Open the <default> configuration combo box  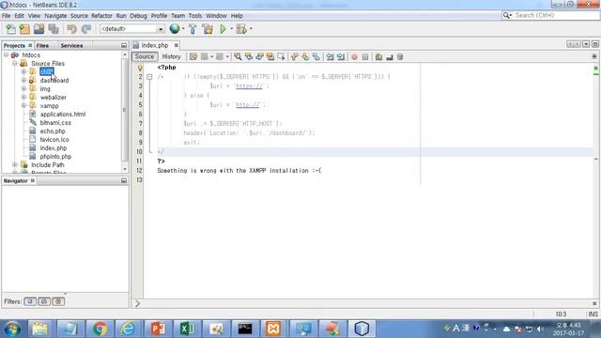point(132,29)
